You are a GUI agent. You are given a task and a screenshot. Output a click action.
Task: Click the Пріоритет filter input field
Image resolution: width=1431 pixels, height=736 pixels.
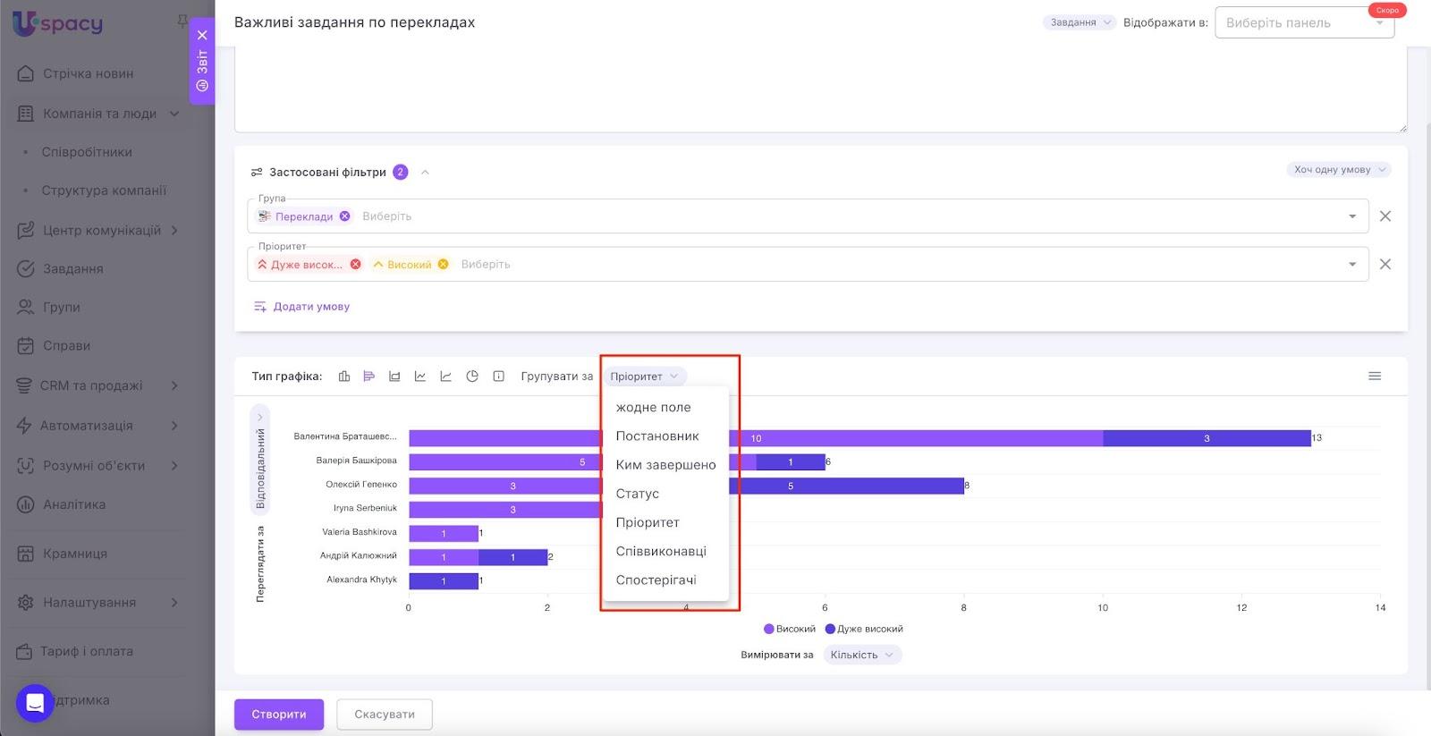[x=894, y=265]
